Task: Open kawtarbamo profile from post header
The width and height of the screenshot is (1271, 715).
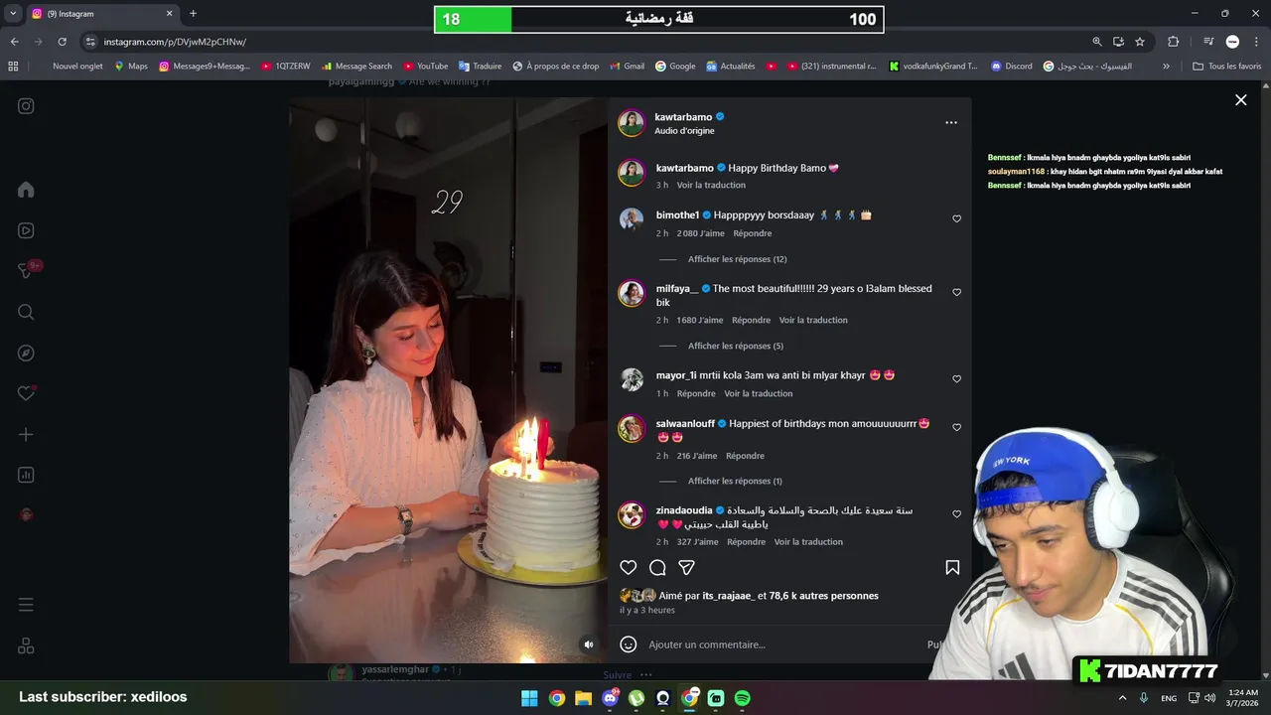Action: (x=683, y=117)
